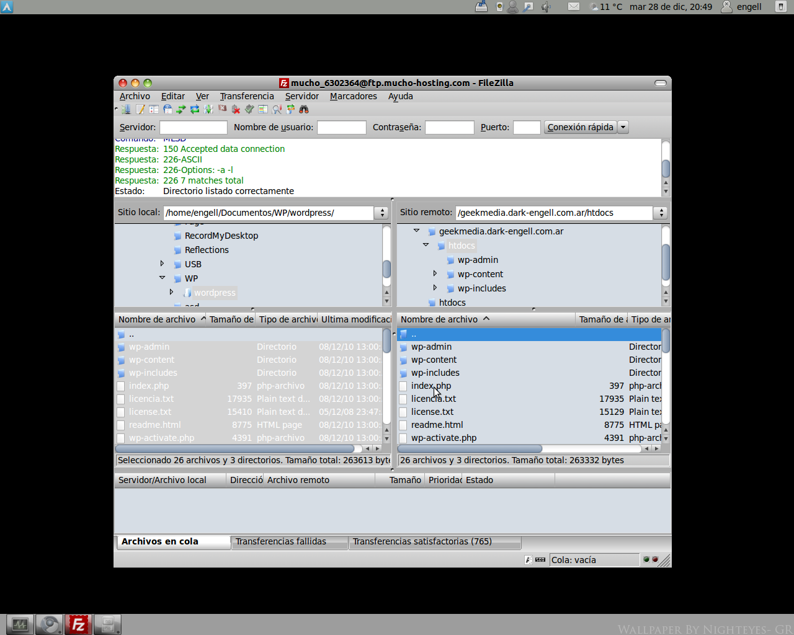
Task: Click the Prioridad queue column header
Action: point(444,480)
